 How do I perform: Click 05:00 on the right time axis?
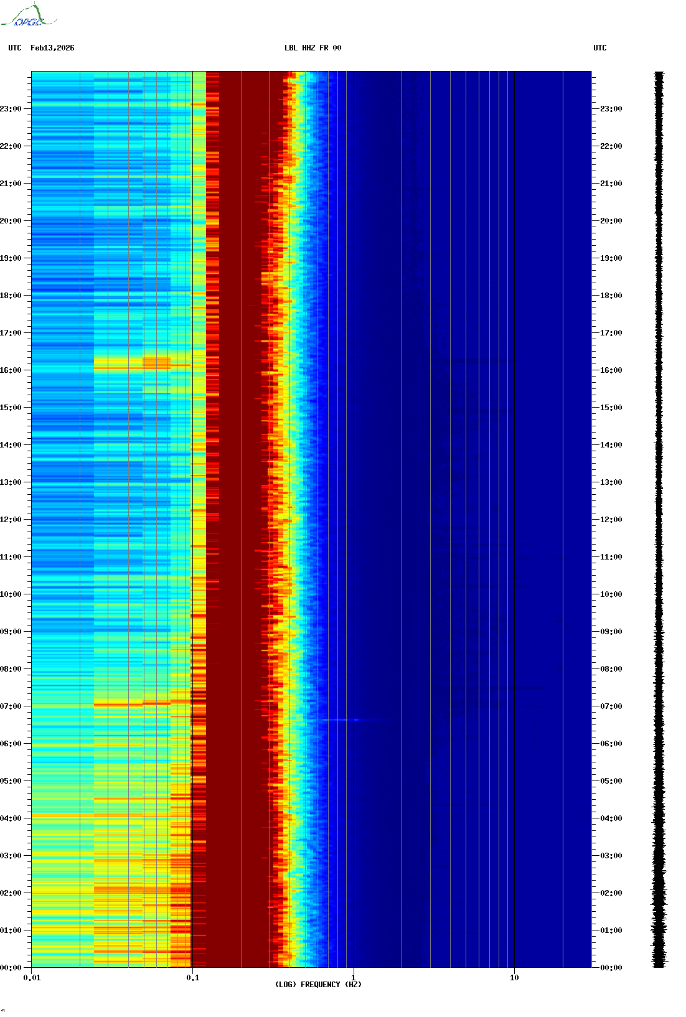click(x=611, y=781)
